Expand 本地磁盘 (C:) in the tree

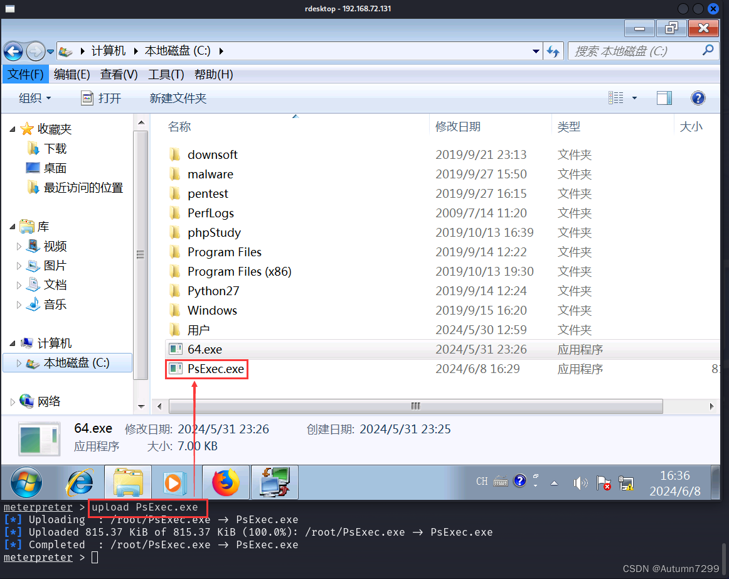(19, 363)
